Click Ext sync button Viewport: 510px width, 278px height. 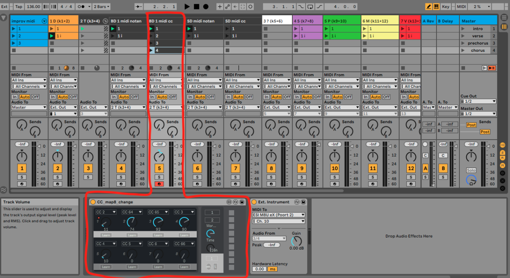point(5,7)
